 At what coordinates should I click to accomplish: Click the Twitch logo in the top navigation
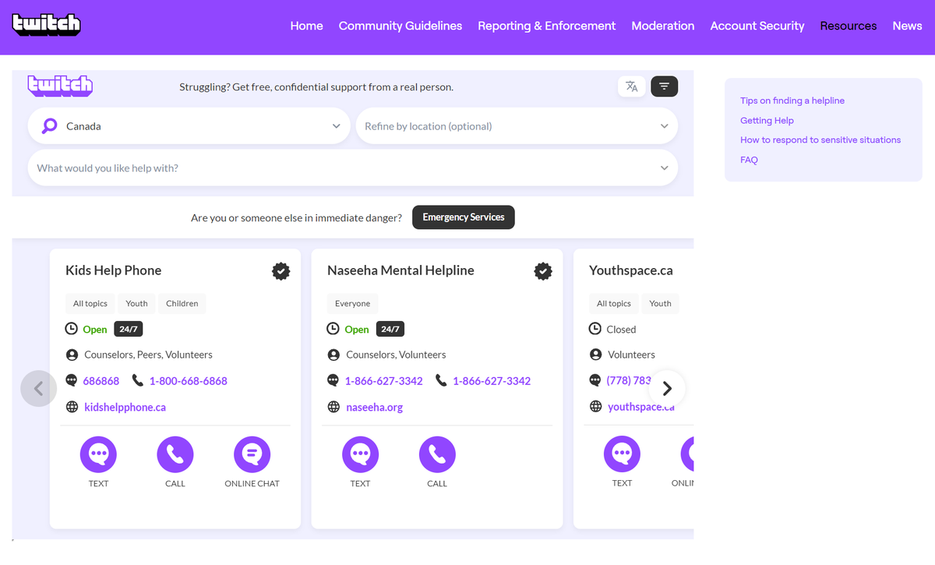(x=46, y=24)
